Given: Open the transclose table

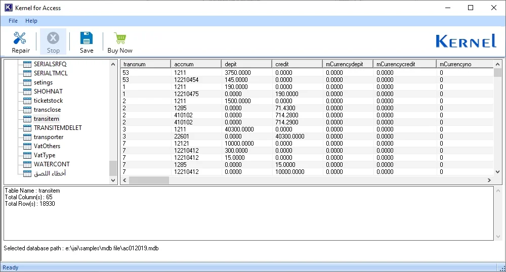Looking at the screenshot, I should tap(47, 110).
